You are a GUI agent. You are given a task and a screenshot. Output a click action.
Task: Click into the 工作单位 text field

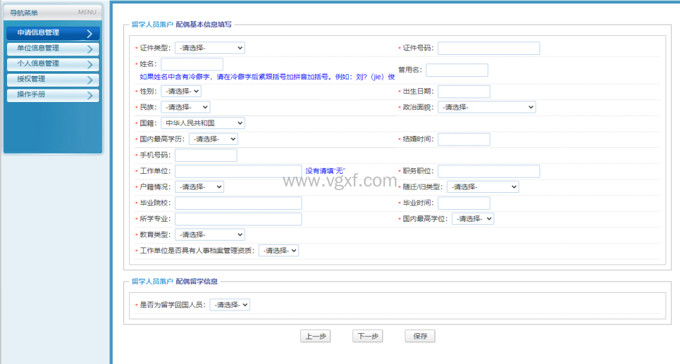(x=238, y=171)
